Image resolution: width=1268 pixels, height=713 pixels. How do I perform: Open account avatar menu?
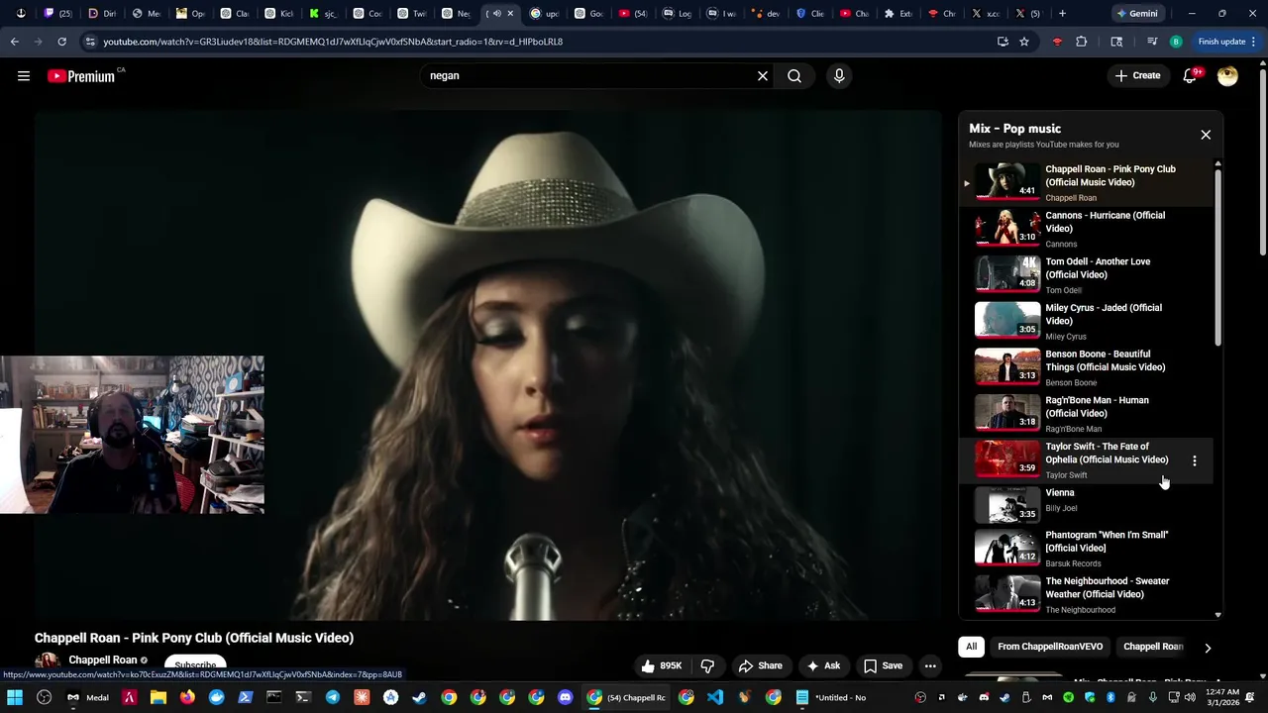click(1227, 76)
